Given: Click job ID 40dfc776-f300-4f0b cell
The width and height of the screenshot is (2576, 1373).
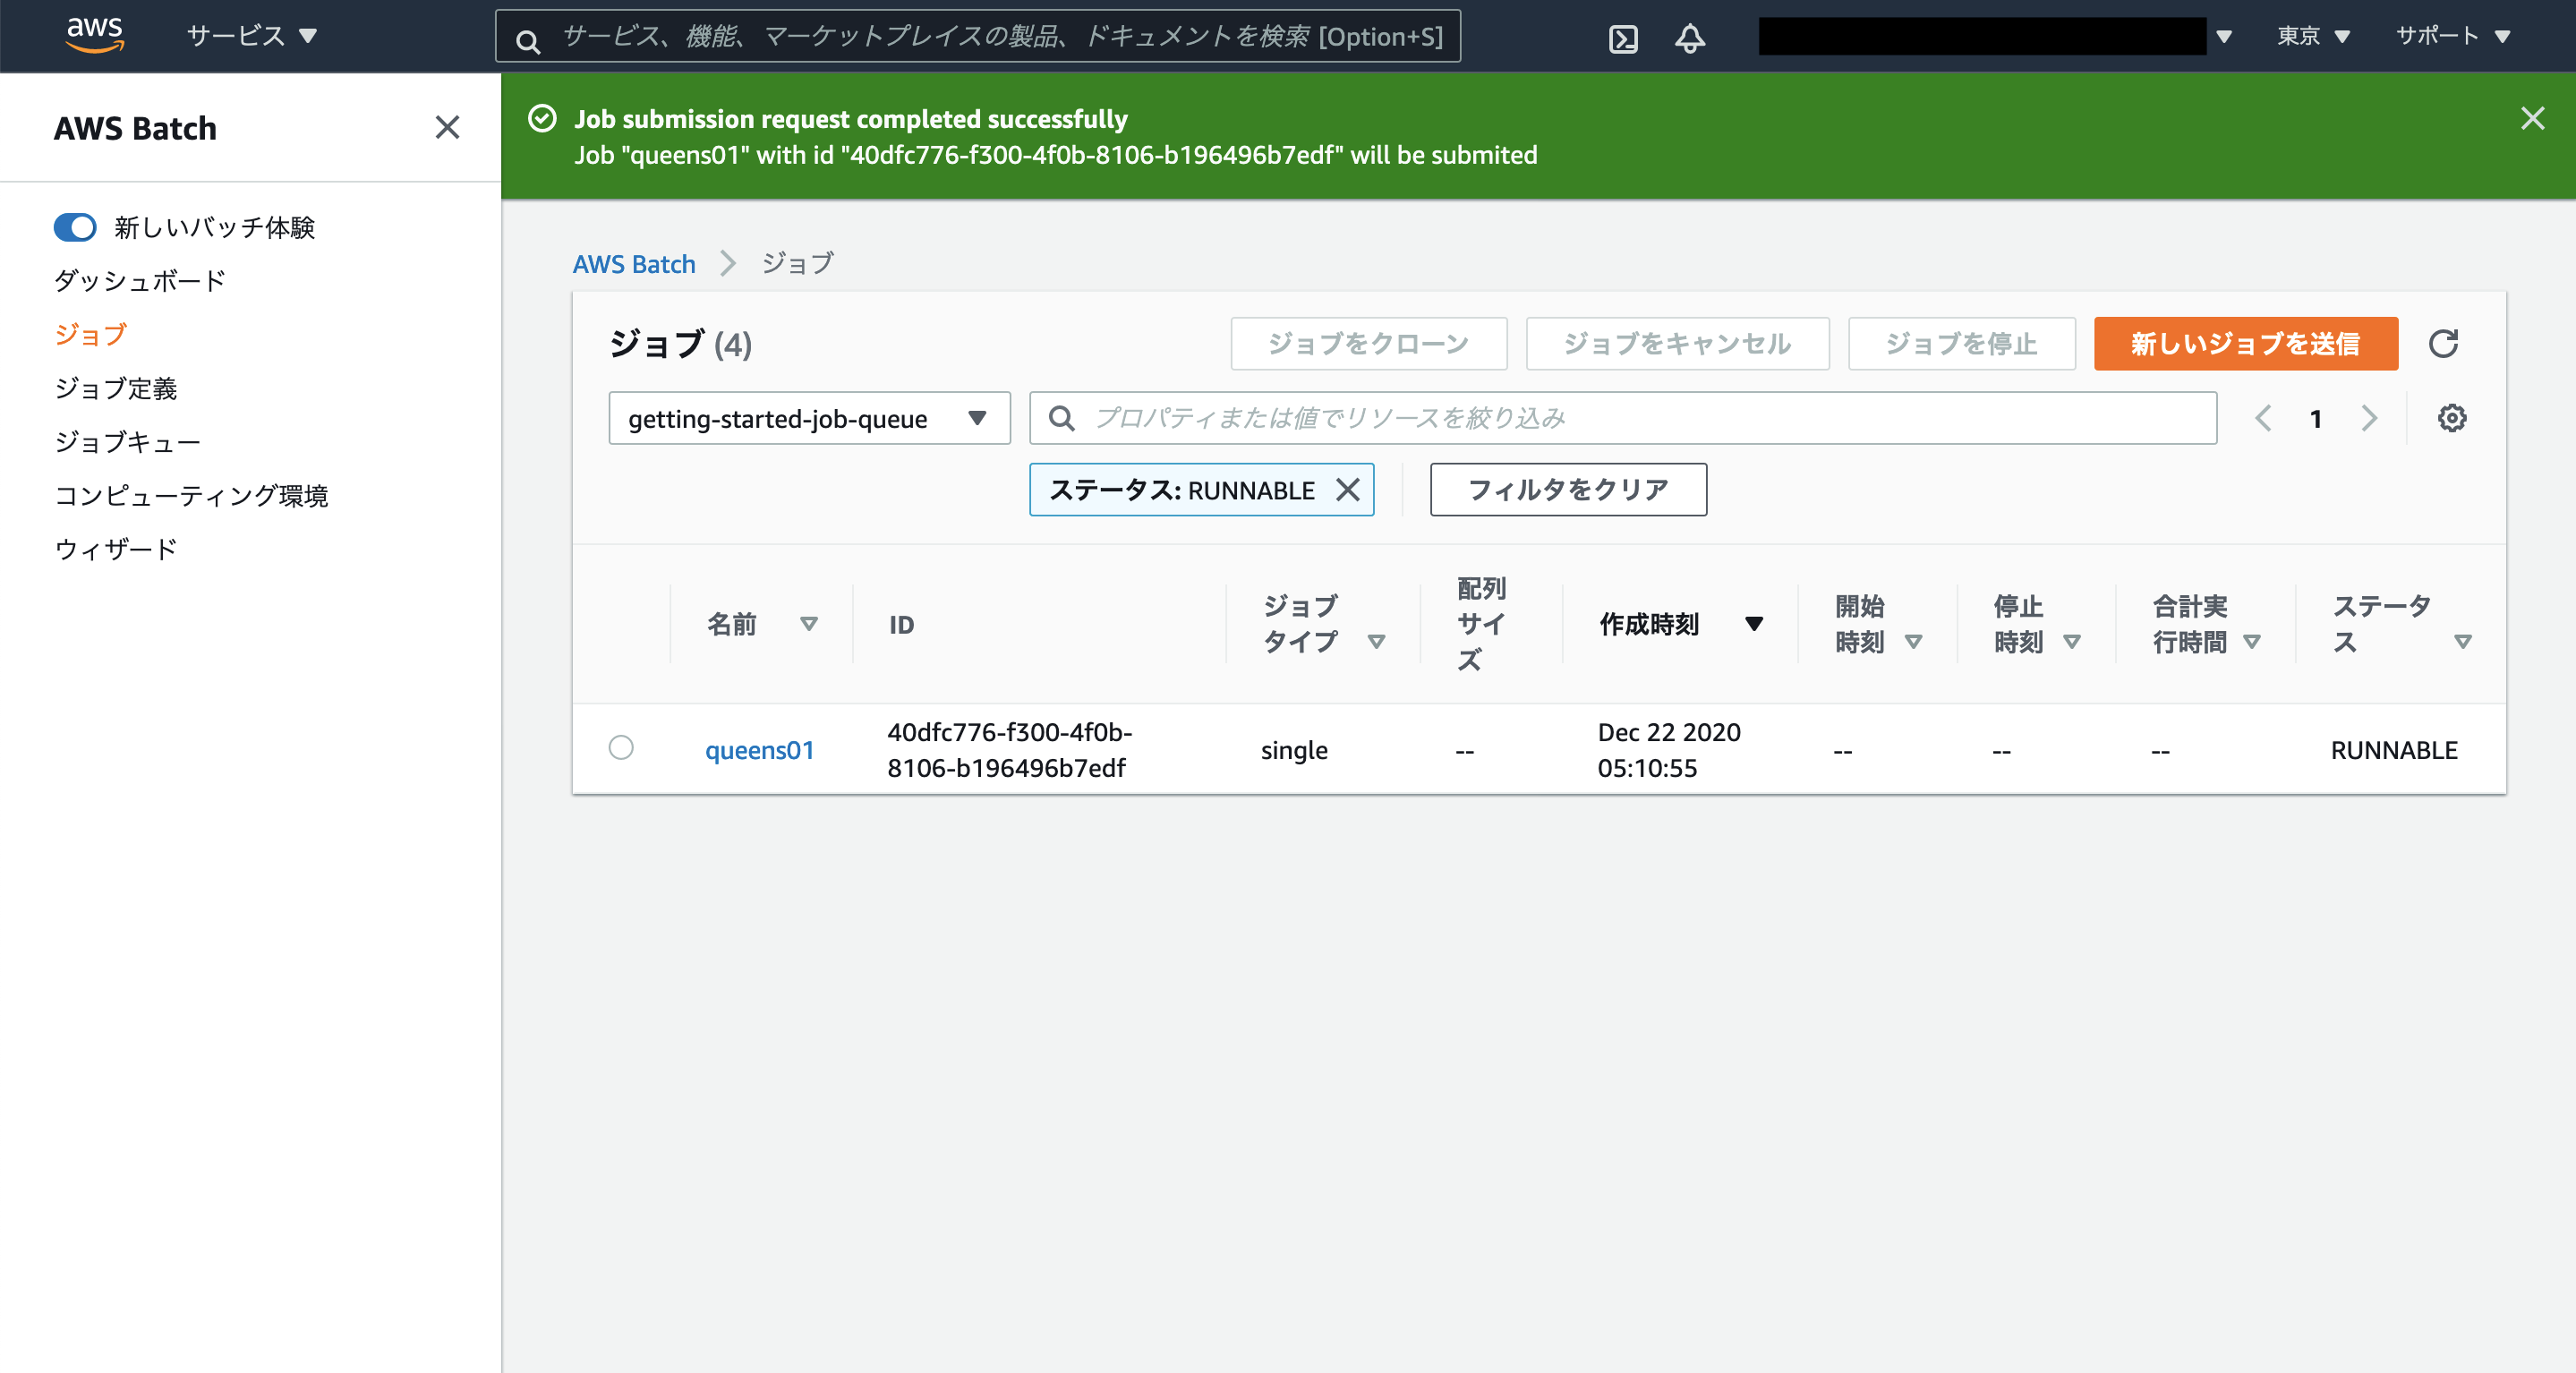Looking at the screenshot, I should tap(1009, 750).
